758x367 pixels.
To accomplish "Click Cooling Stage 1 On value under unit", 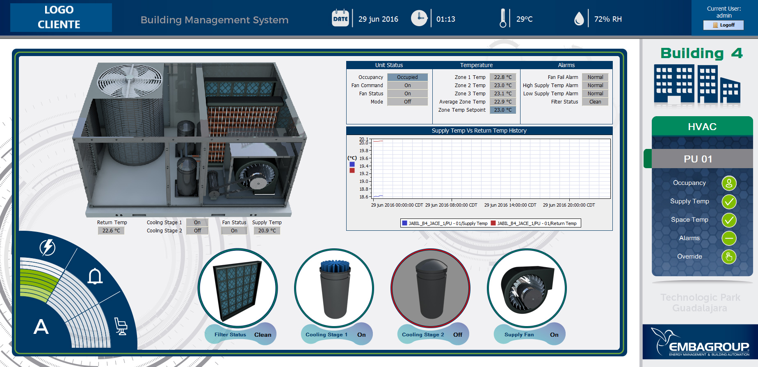I will [x=197, y=223].
